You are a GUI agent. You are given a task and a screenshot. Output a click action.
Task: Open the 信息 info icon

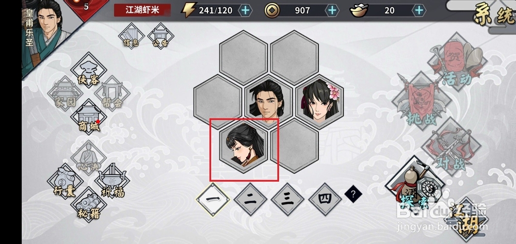pyautogui.click(x=131, y=36)
